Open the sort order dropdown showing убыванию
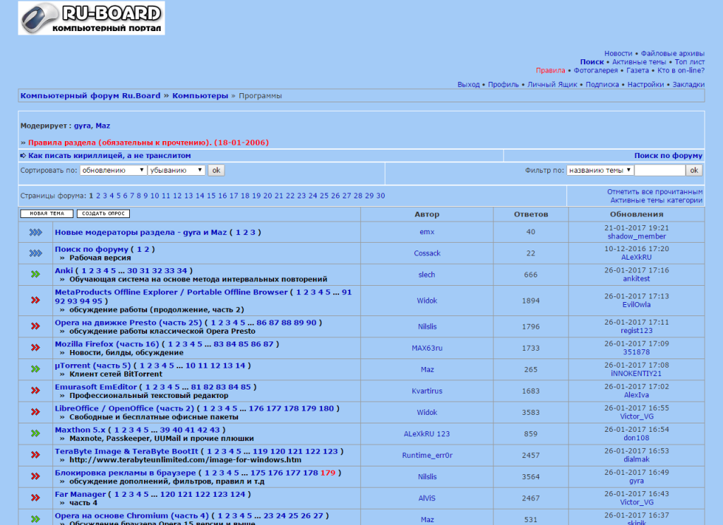 click(x=176, y=170)
